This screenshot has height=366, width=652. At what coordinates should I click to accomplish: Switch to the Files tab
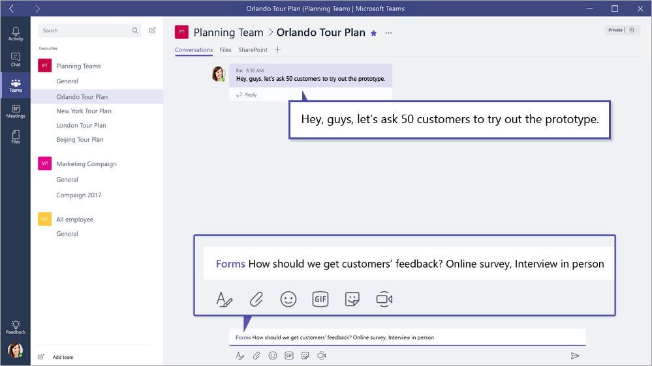pyautogui.click(x=225, y=49)
